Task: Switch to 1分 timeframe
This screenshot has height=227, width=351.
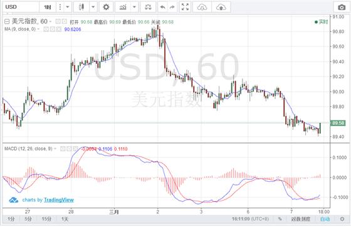Action: coord(11,219)
